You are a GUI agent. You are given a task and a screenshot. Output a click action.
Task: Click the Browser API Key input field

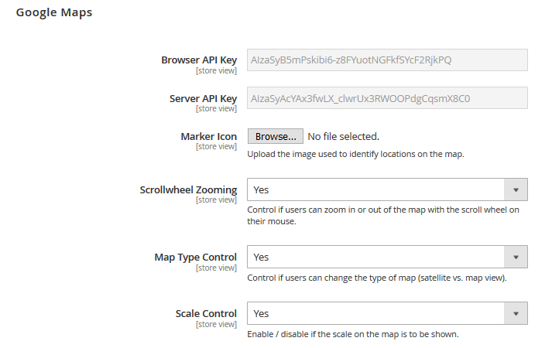[x=387, y=60]
